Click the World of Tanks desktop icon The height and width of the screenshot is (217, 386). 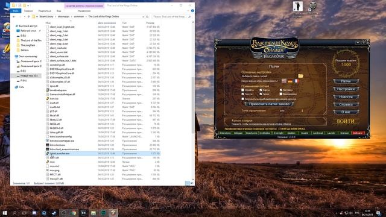(x=312, y=7)
